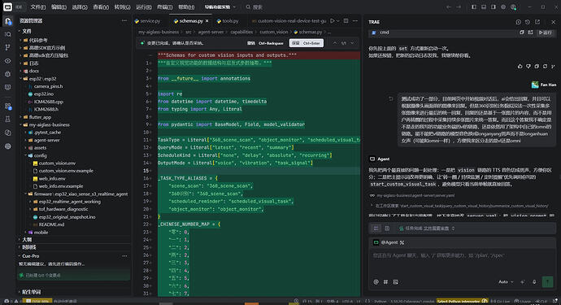The height and width of the screenshot is (305, 561).
Task: Click Select Python Interpreter in status bar
Action: coord(462,302)
